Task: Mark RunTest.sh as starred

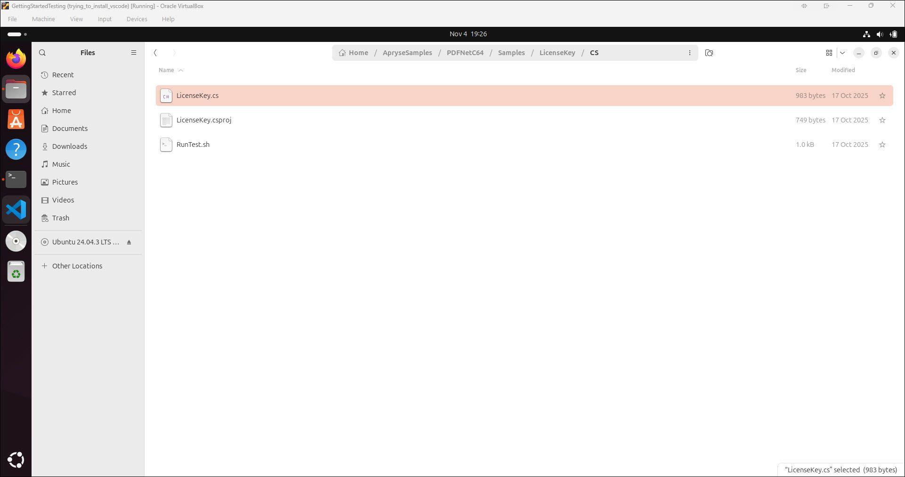Action: (882, 145)
